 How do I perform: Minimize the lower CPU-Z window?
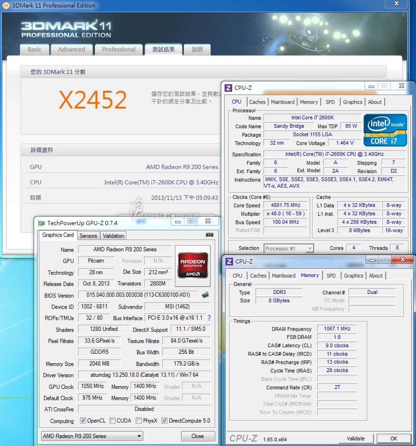click(372, 259)
